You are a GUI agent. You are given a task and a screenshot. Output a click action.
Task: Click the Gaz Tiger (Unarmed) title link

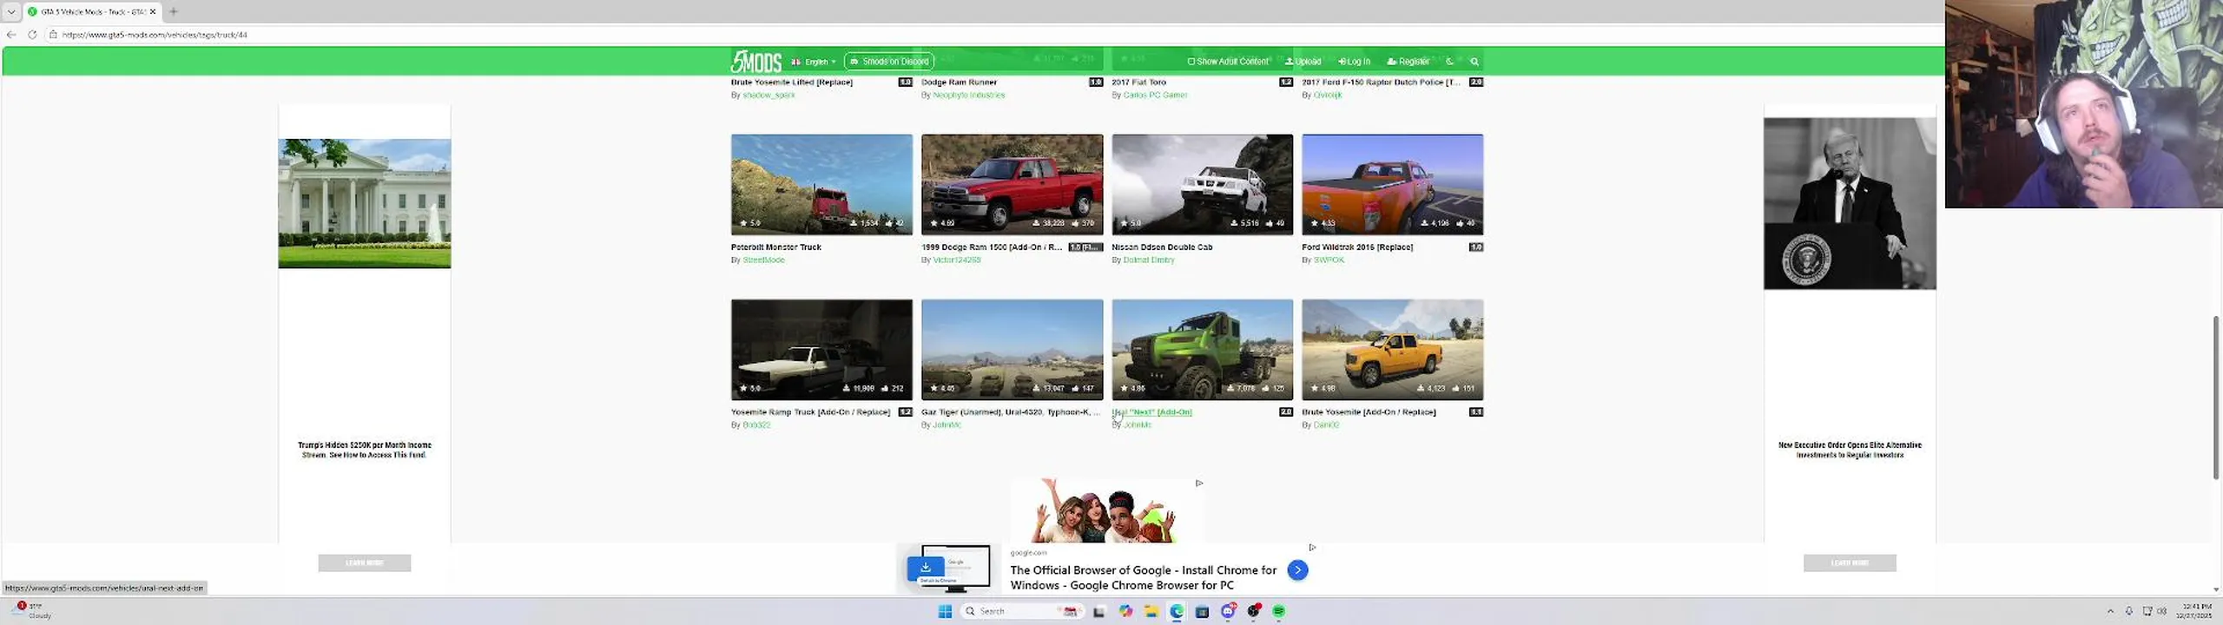1010,412
